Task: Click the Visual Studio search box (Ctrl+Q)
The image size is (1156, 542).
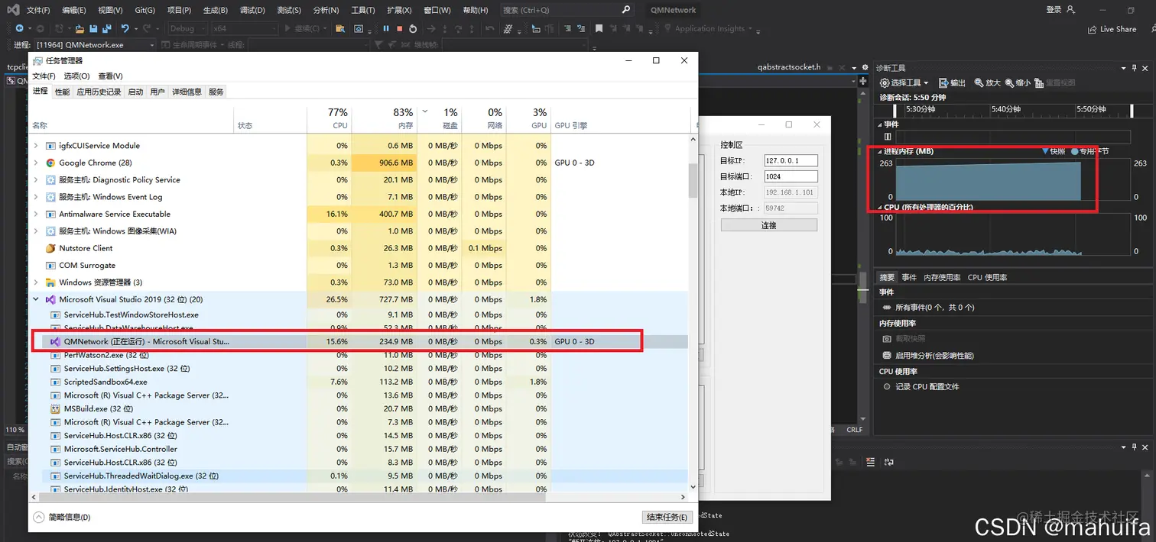Action: (567, 10)
